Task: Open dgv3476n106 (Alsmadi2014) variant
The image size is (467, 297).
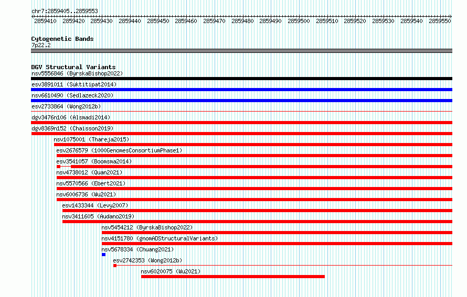Action: 71,117
